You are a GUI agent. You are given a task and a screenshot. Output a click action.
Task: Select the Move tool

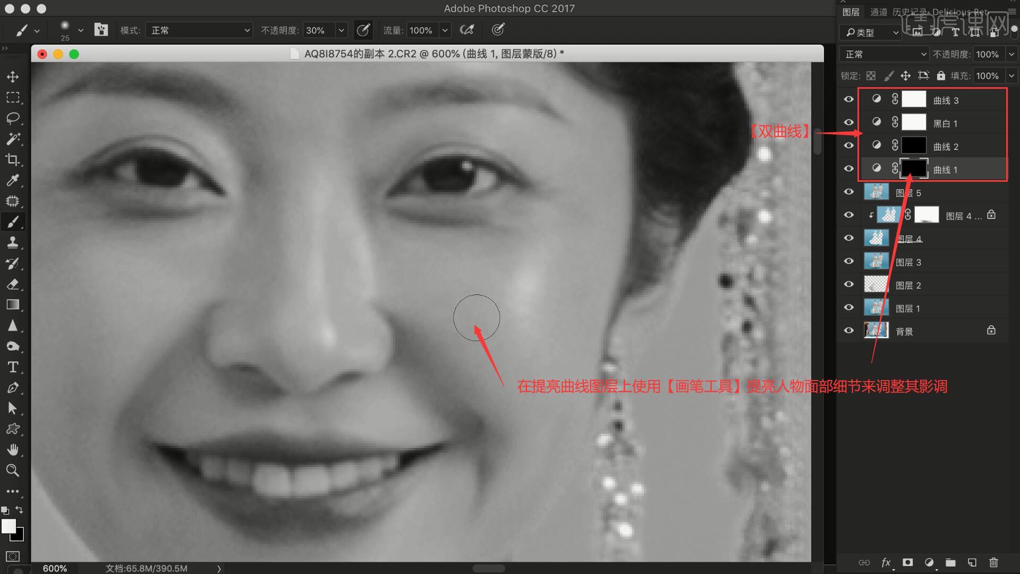[13, 77]
